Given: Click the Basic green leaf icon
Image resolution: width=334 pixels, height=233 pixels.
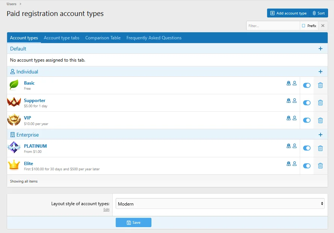Looking at the screenshot, I should [14, 85].
